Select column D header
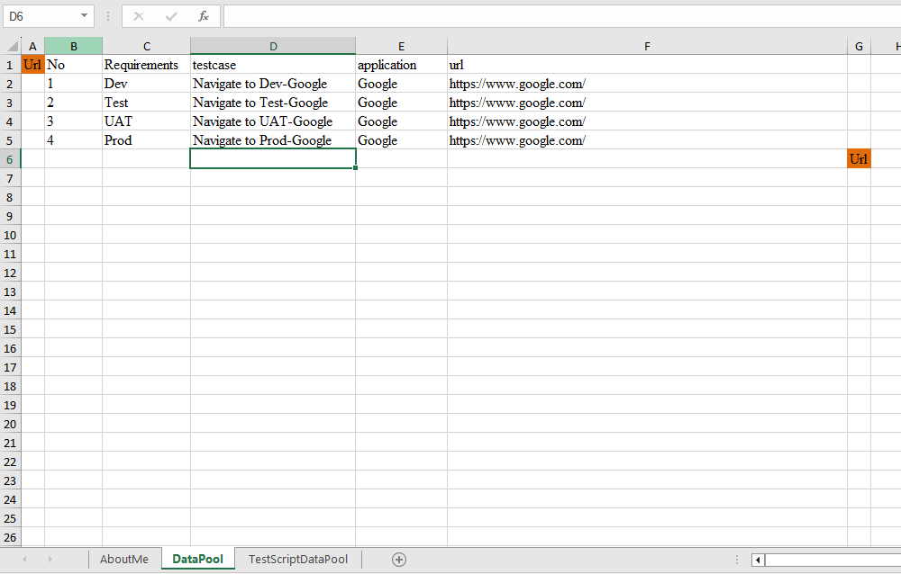The height and width of the screenshot is (574, 901). [273, 47]
